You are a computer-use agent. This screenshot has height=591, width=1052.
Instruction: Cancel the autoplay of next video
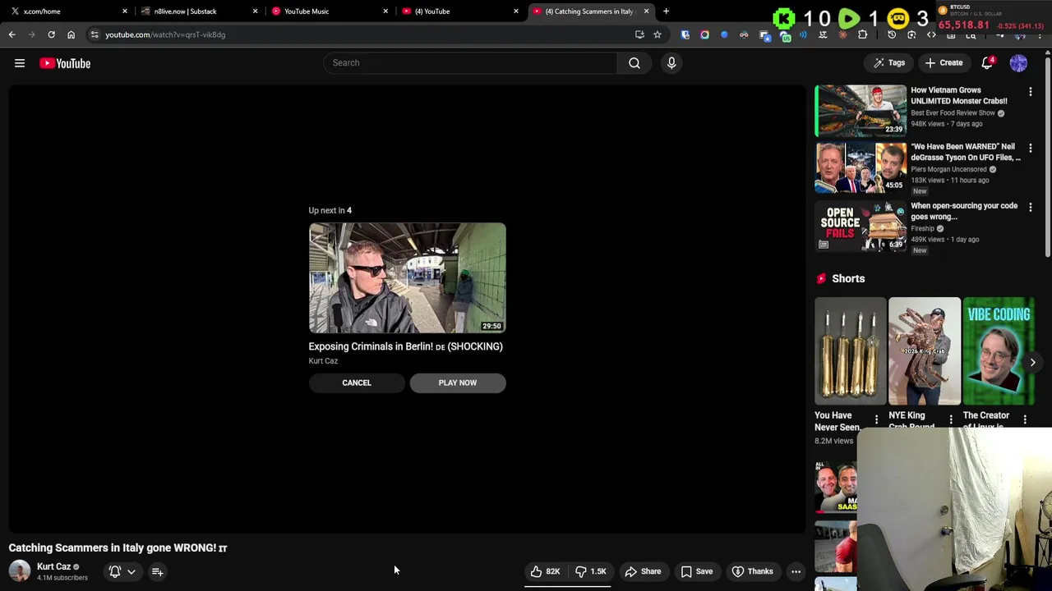(357, 383)
